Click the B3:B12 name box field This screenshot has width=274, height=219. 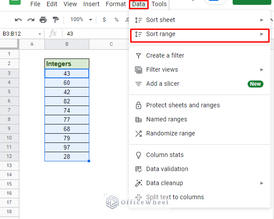(22, 34)
